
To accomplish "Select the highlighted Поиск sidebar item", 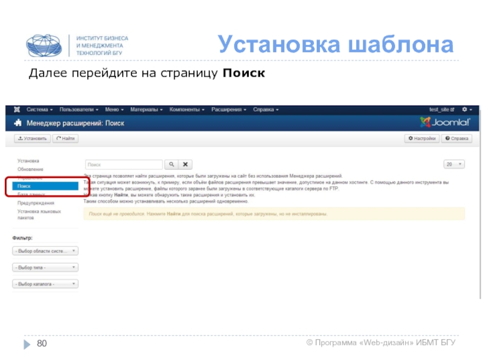I will click(45, 186).
